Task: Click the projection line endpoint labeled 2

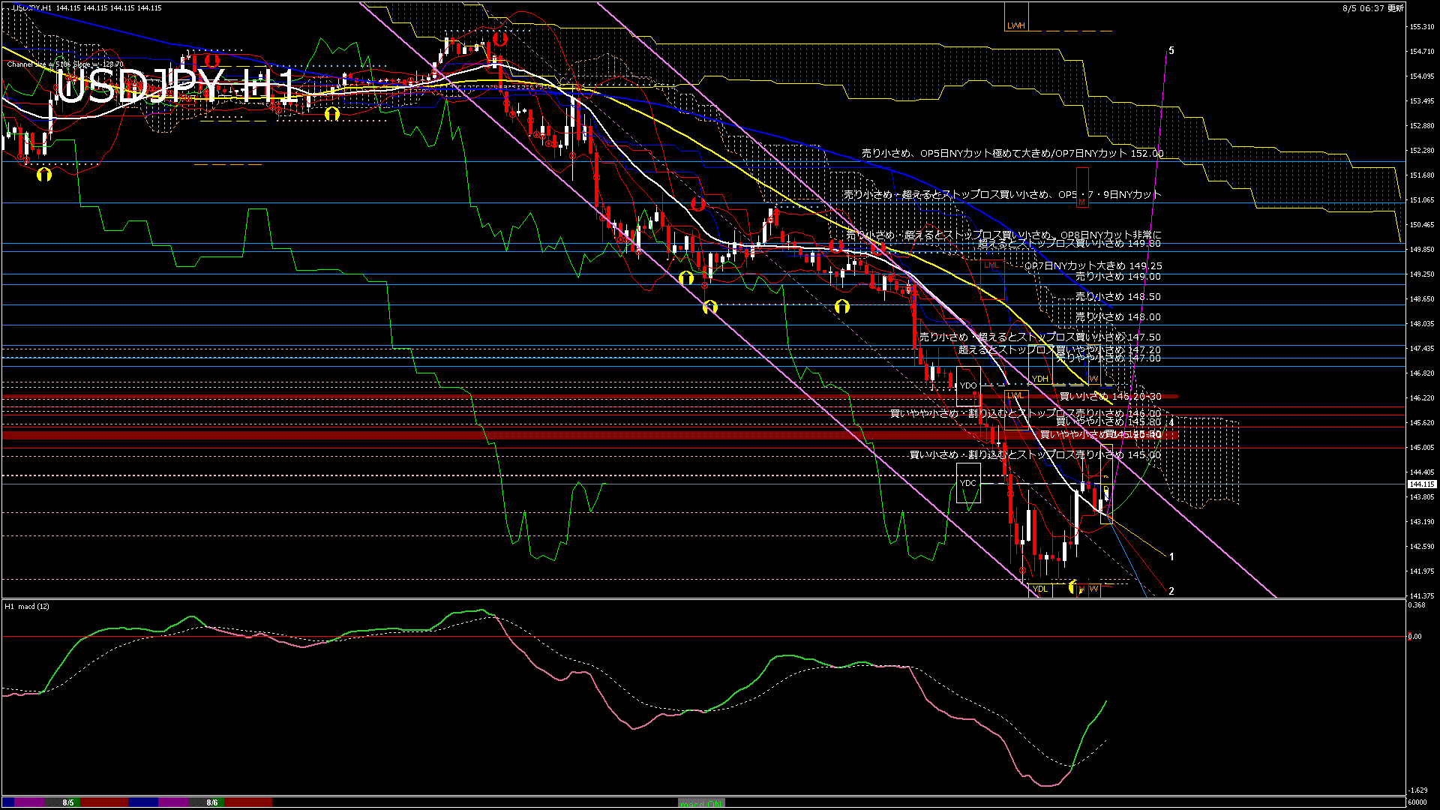Action: [1171, 591]
